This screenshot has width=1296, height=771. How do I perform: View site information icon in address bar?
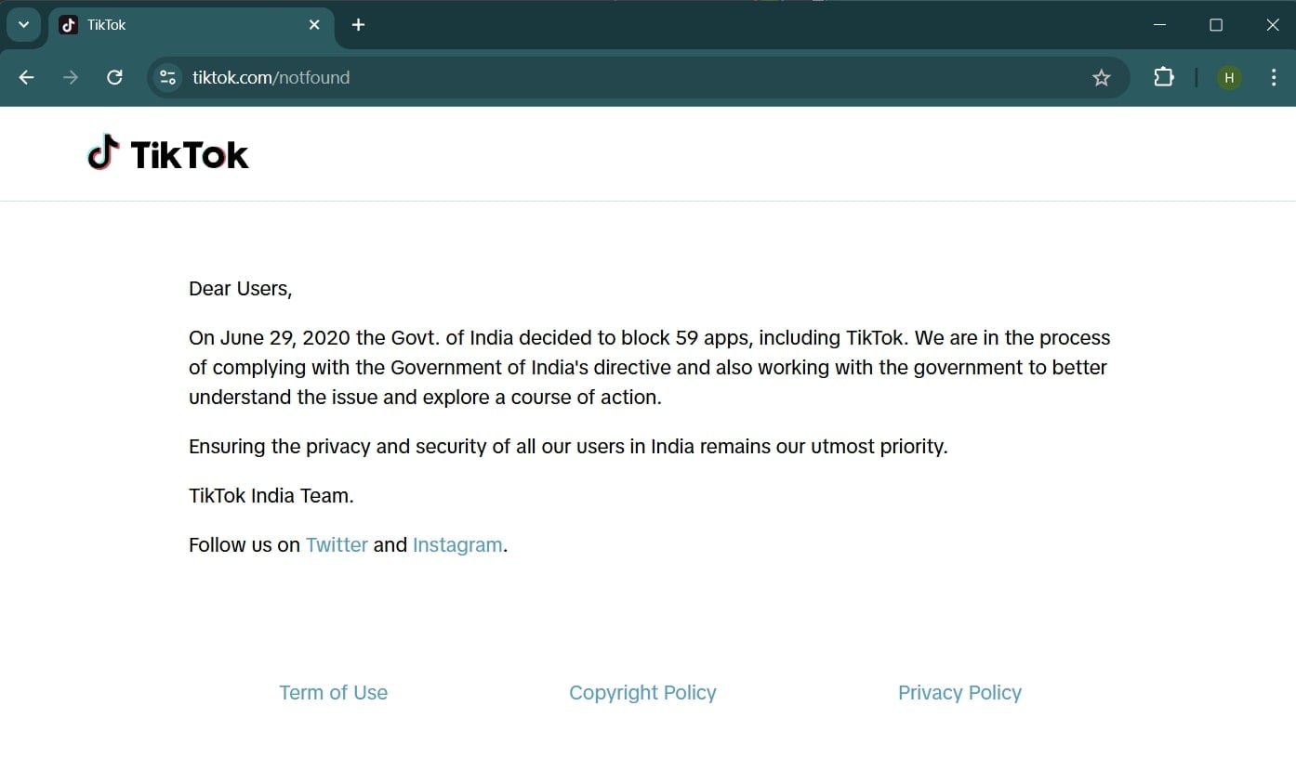(168, 78)
